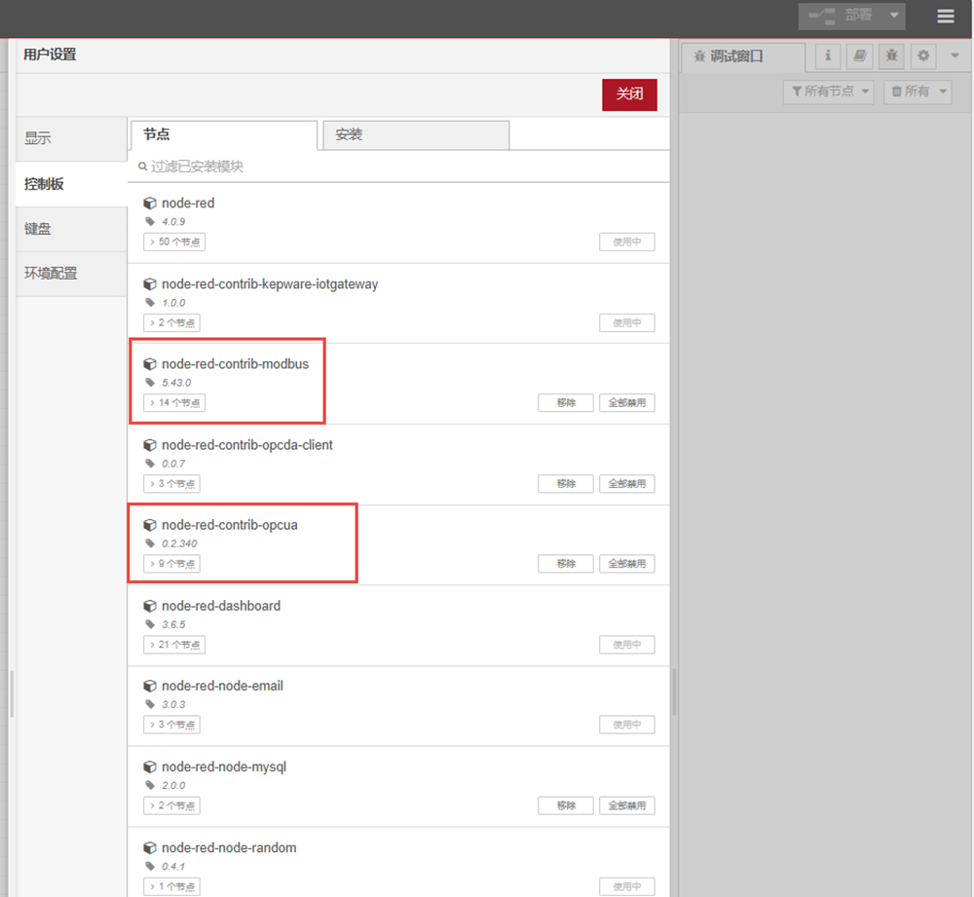Click the node-red-node-mysql package cube icon
The width and height of the screenshot is (974, 897).
click(150, 767)
